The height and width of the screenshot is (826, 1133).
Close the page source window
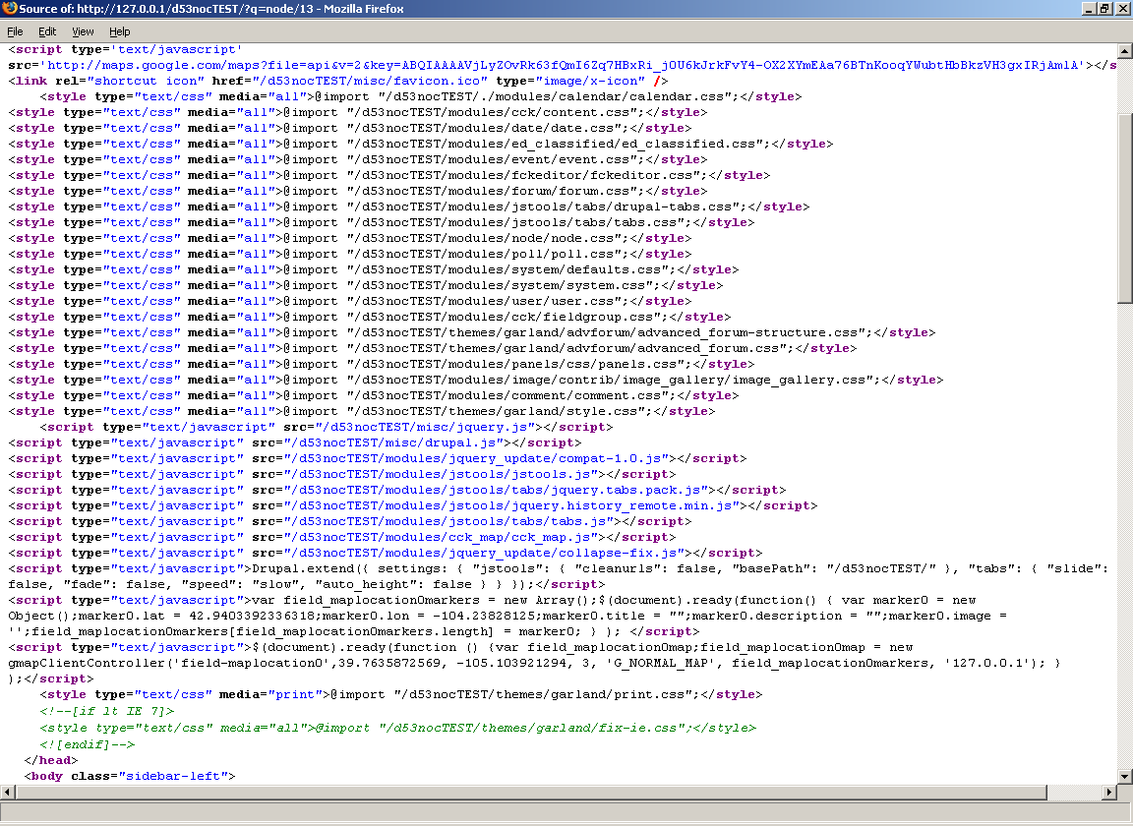point(1122,9)
